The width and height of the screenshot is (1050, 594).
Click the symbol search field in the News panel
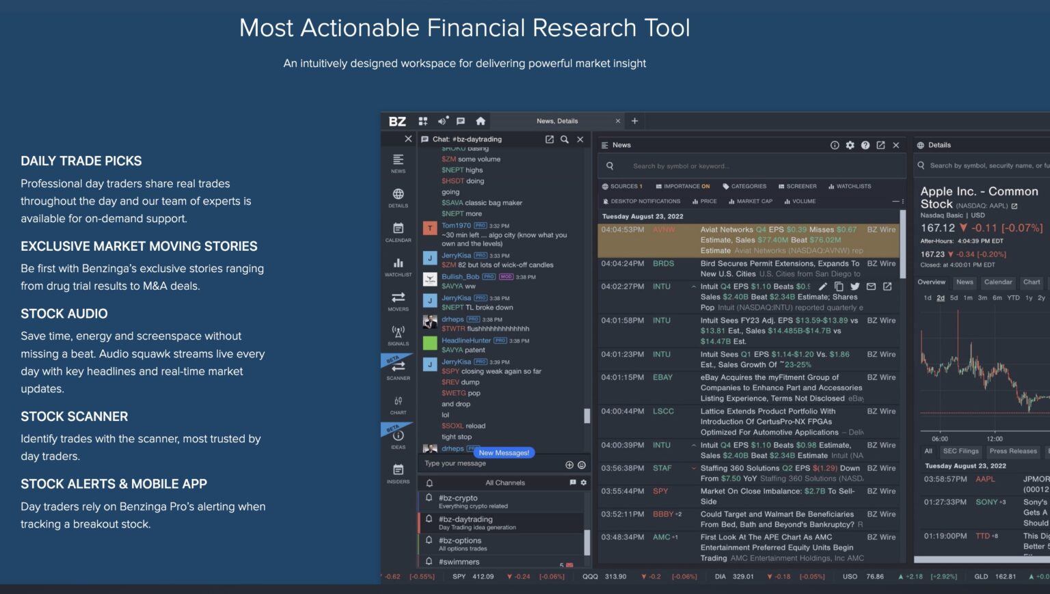click(752, 165)
